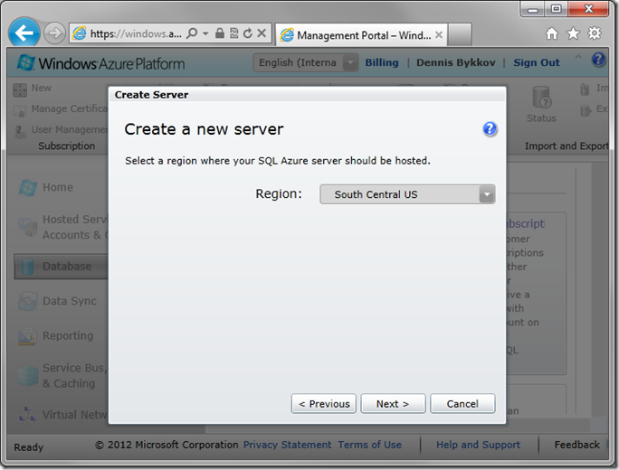Click the Service Bus & Caching icon
The width and height of the screenshot is (619, 470).
[28, 376]
